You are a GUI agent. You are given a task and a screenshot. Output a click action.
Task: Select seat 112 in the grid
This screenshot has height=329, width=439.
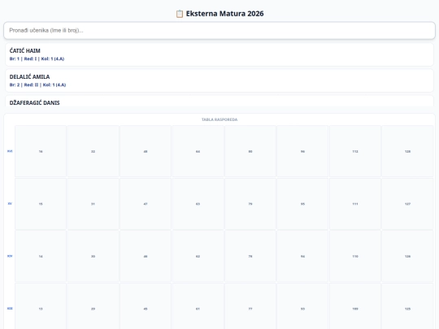point(355,151)
